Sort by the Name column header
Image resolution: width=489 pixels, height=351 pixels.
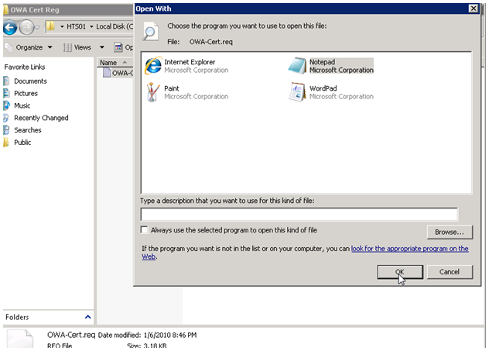pos(115,63)
